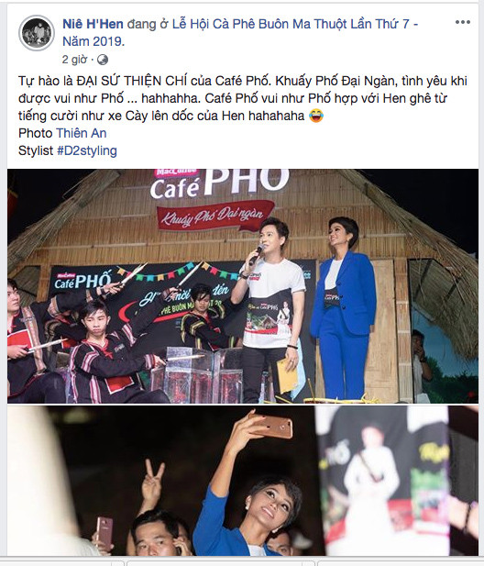Click the peace-sign hand in the bottom photo
The width and height of the screenshot is (484, 566).
tap(152, 481)
